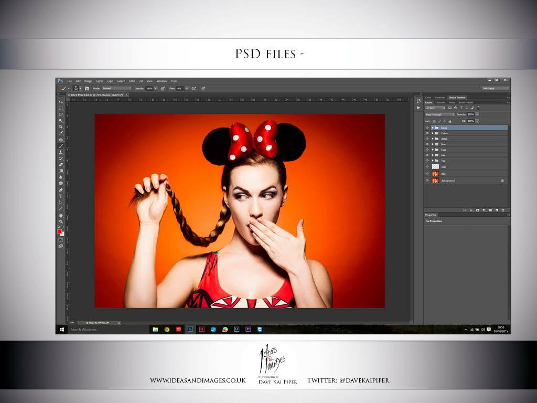Hide the detail group layer

point(427,139)
